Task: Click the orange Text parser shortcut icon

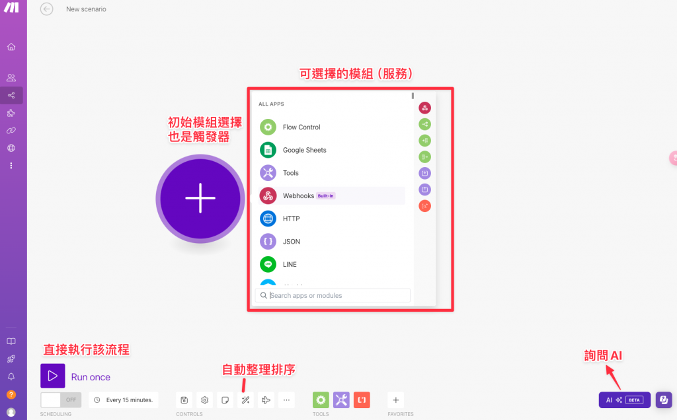Action: click(x=425, y=206)
